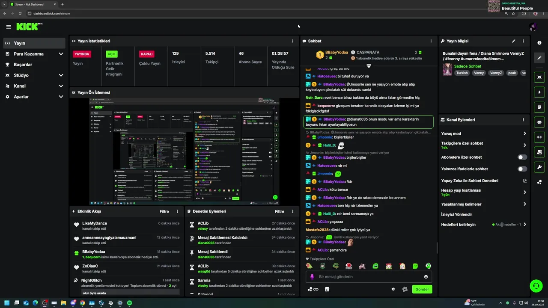Open the hamburger navigation menu
Screen dimensions: 548x308
pos(9,27)
